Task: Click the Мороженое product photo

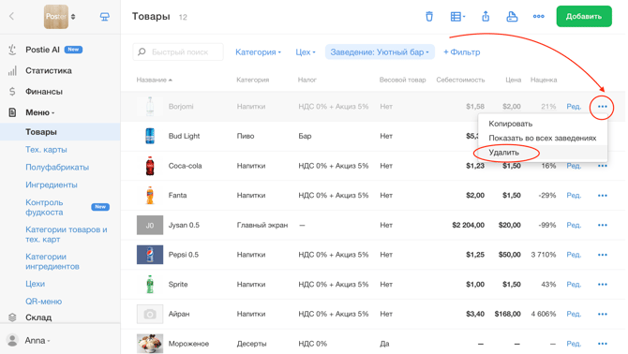Action: pos(150,343)
